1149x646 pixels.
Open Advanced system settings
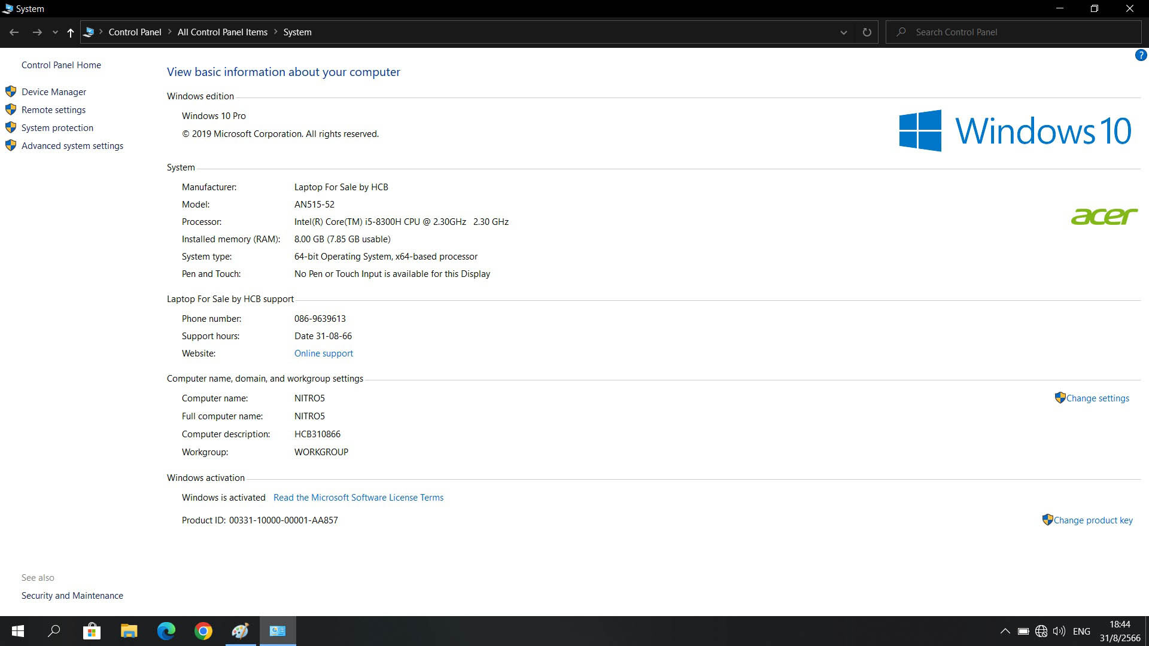(x=72, y=146)
